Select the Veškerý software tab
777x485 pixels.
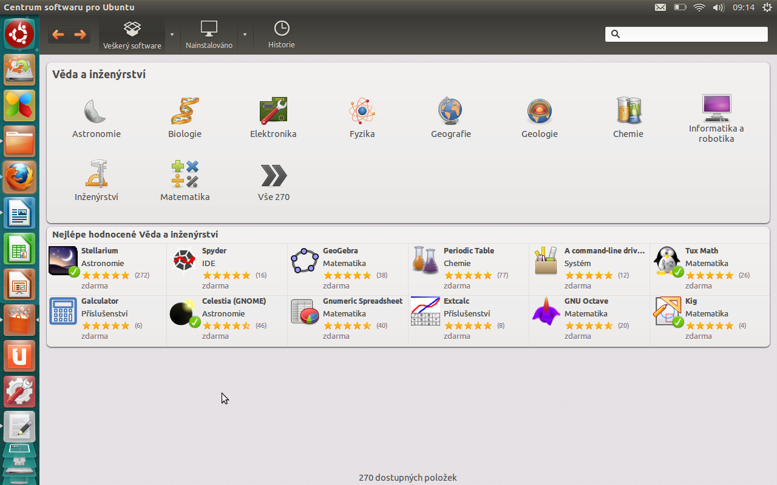132,35
